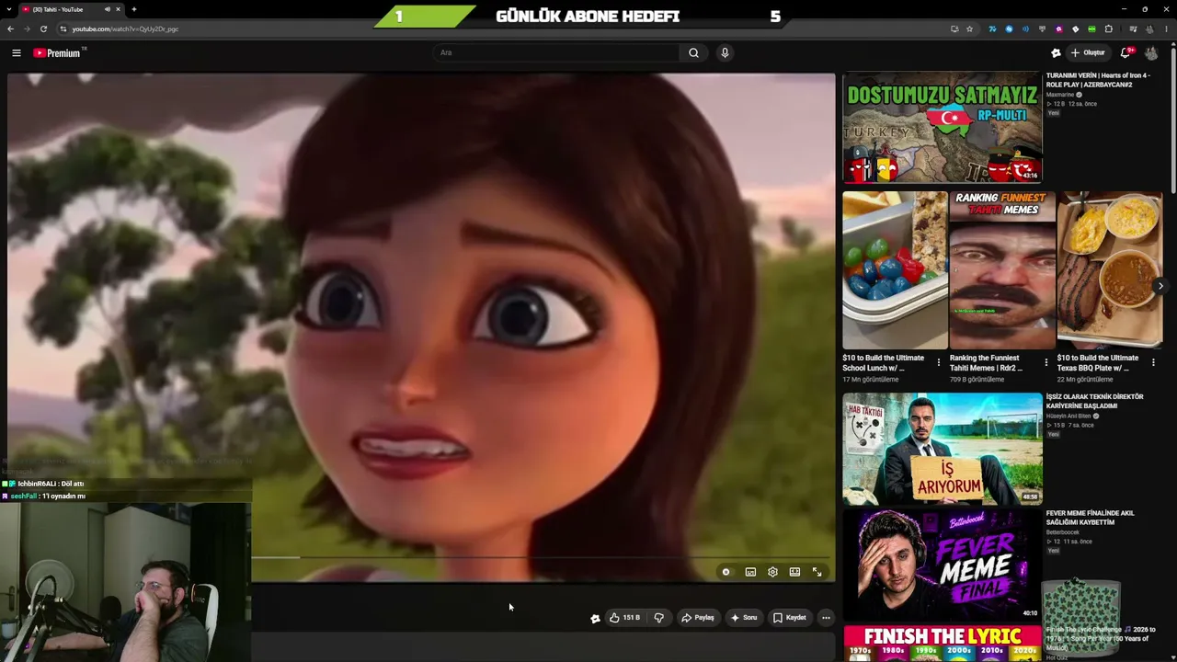Open options for the School Lunch short

pos(938,363)
